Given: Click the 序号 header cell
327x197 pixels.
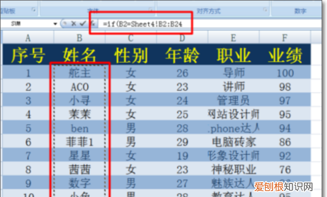Looking at the screenshot, I should [x=28, y=55].
